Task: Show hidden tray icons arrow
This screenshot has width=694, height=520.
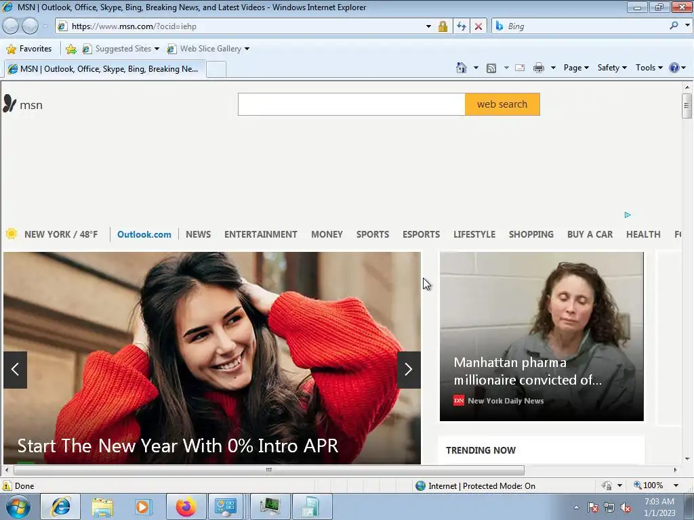Action: tap(576, 507)
